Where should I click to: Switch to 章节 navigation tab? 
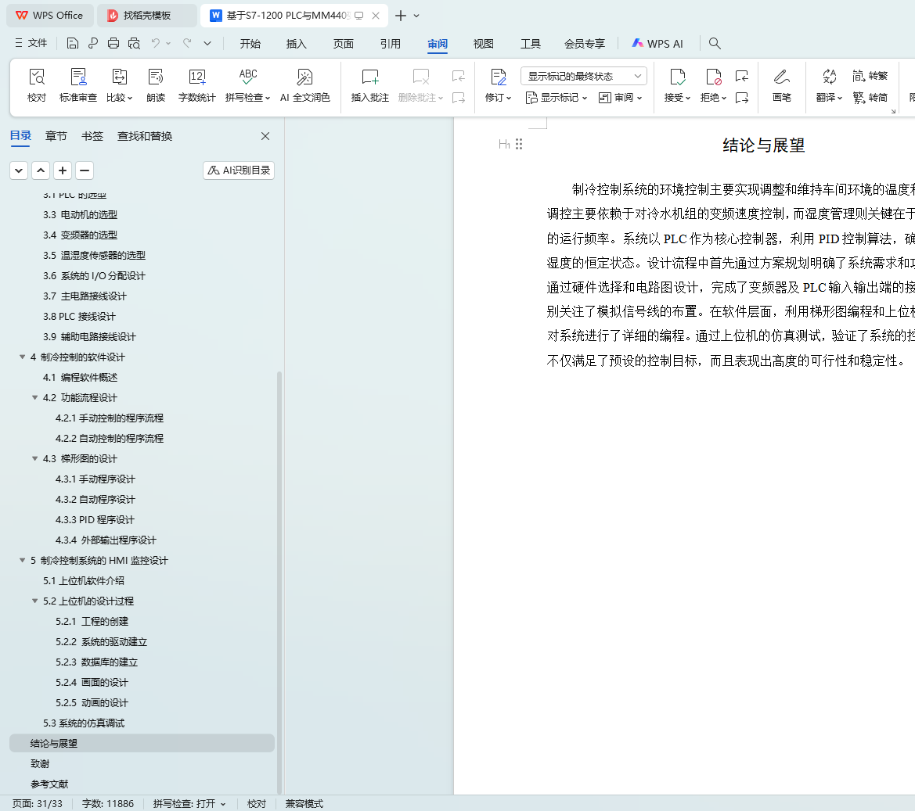pos(56,136)
